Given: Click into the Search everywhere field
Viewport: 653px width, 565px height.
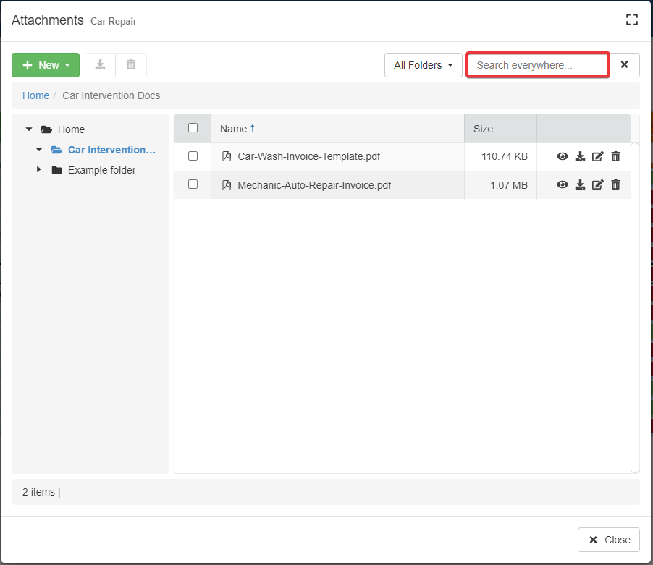Looking at the screenshot, I should (537, 65).
